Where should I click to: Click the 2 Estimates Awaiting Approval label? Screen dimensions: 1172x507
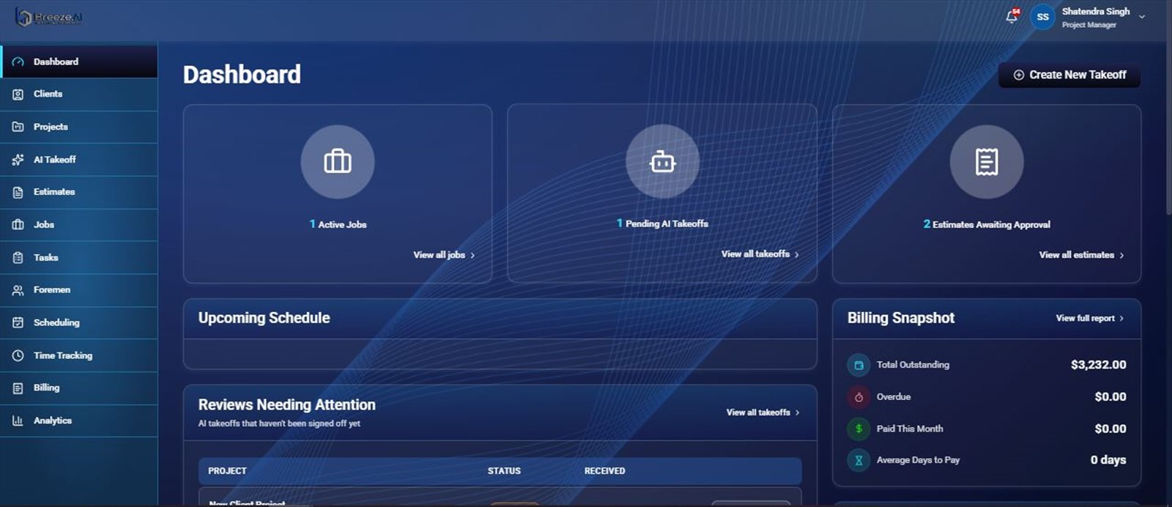point(987,224)
